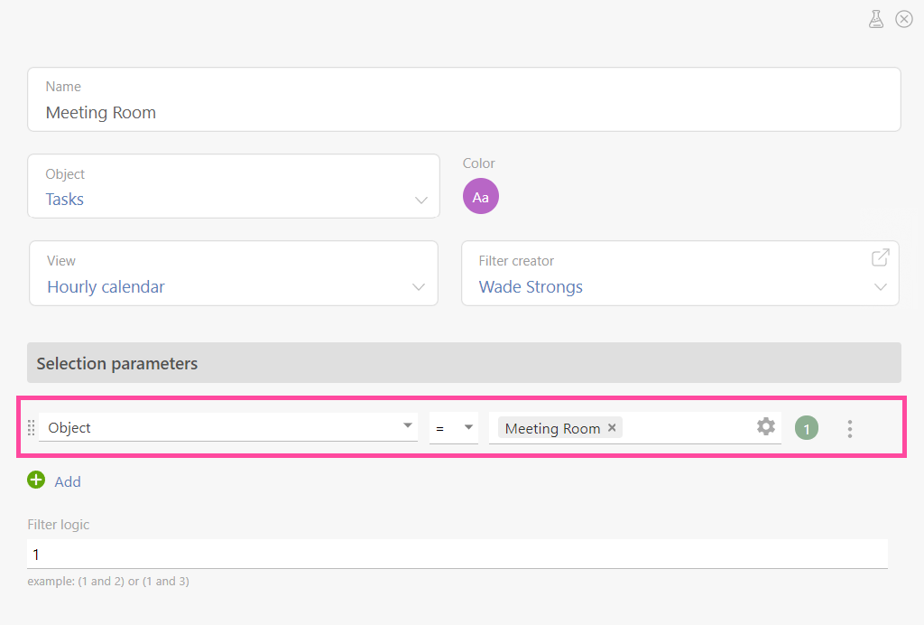Click the Selection parameters section header

coord(464,362)
